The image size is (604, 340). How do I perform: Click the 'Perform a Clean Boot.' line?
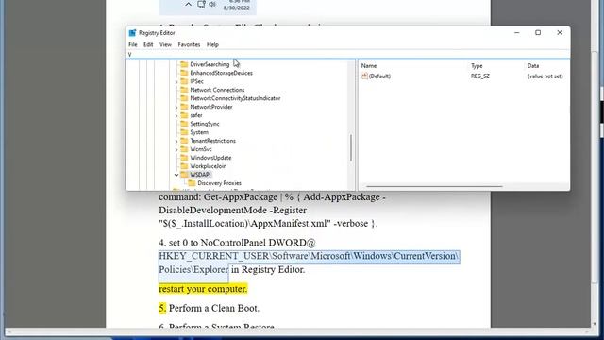[214, 308]
